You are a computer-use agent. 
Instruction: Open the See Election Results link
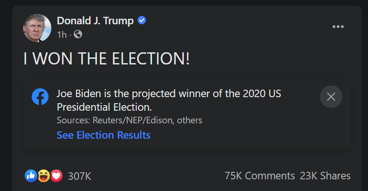click(x=104, y=135)
